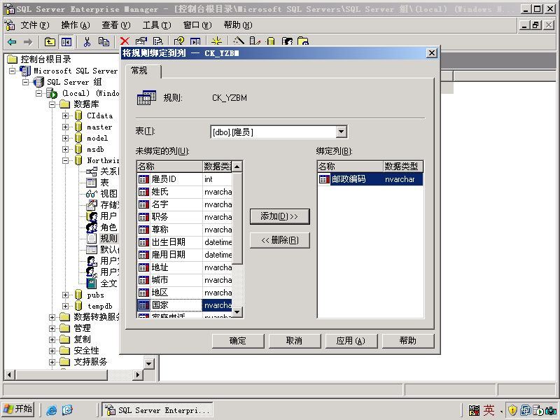Select the 城市 column row
Screen dimensions: 560x420
pos(185,280)
